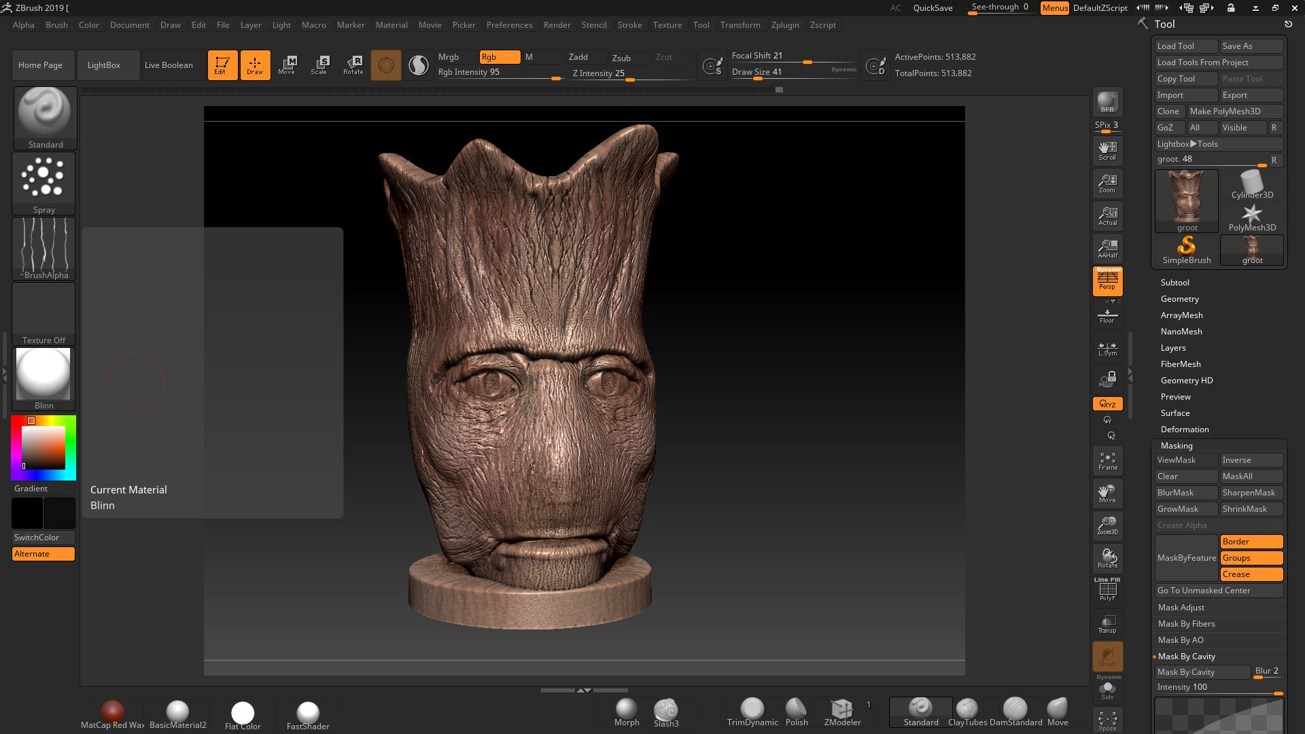Image resolution: width=1305 pixels, height=734 pixels.
Task: Click QuickSave button
Action: (933, 8)
